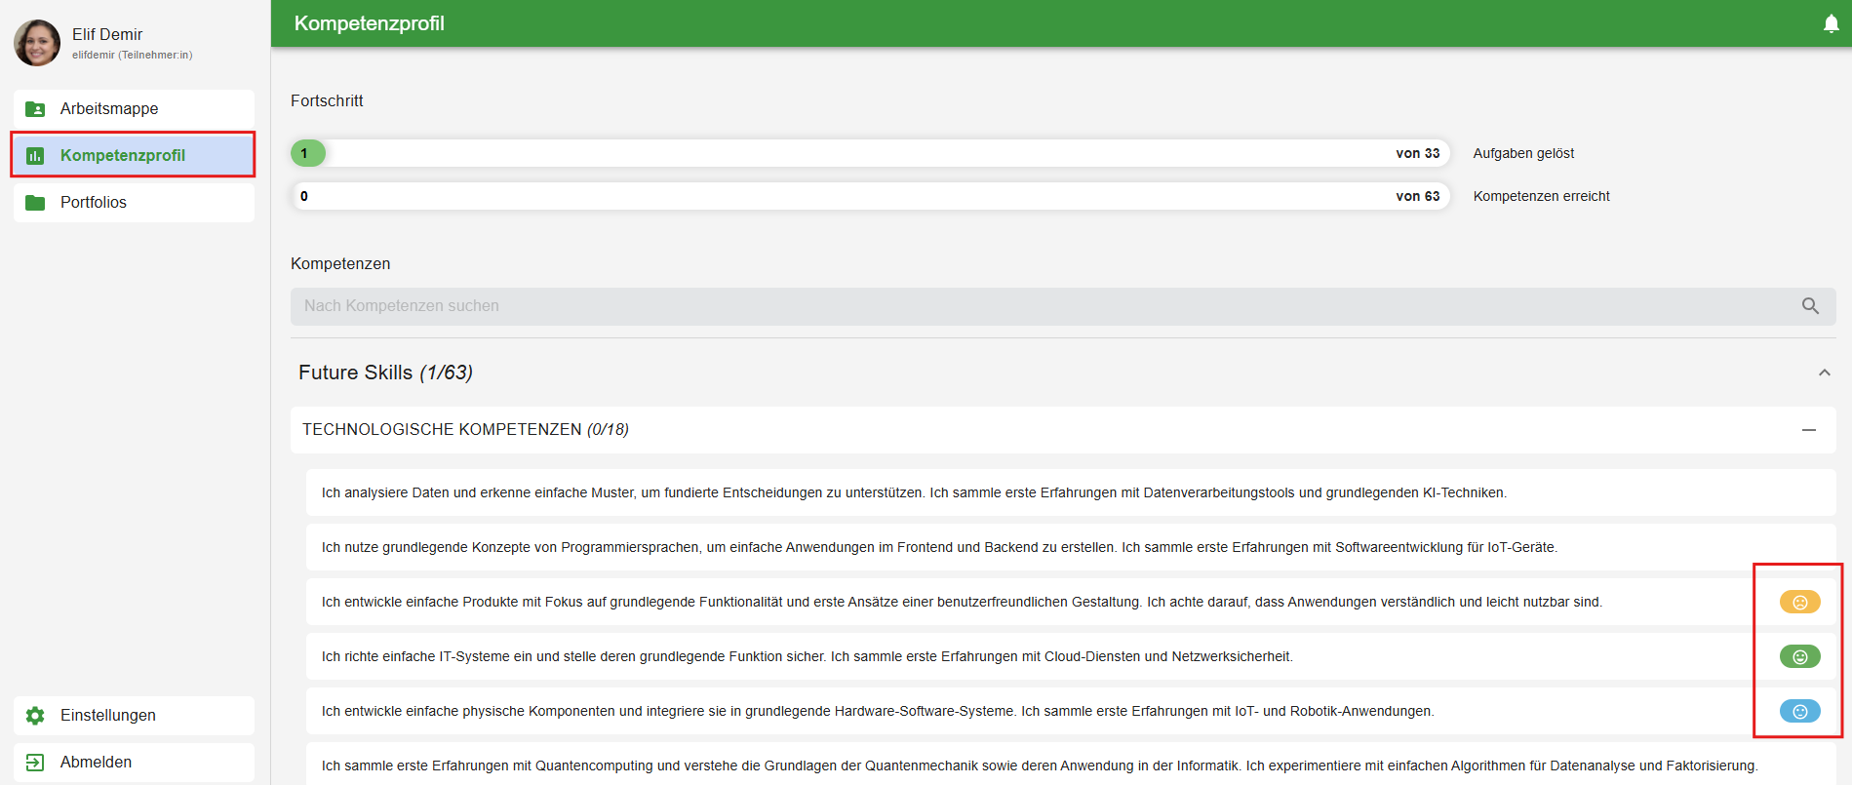
Task: Open the data analysis competence statement
Action: pos(914,493)
